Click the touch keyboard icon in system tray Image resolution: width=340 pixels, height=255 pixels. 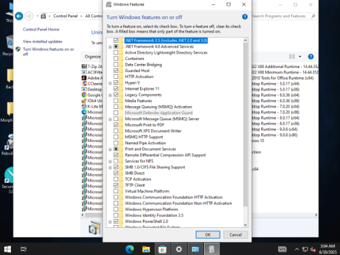coord(282,250)
